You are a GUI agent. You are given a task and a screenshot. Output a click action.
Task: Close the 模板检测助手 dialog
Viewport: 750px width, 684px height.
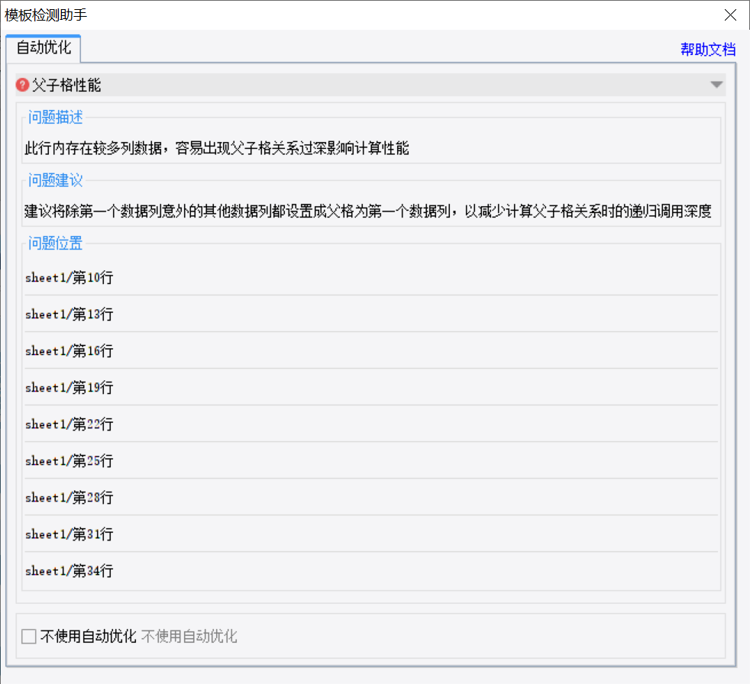tap(730, 15)
